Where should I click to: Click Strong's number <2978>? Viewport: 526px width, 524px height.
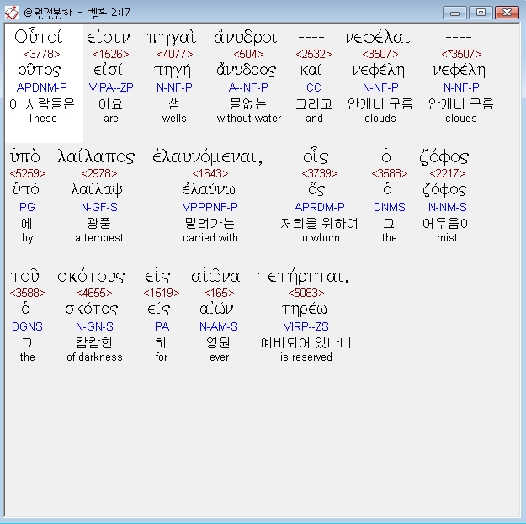tap(99, 173)
